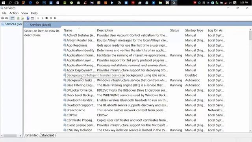Click the services list scrollbar up arrow

pos(250,30)
